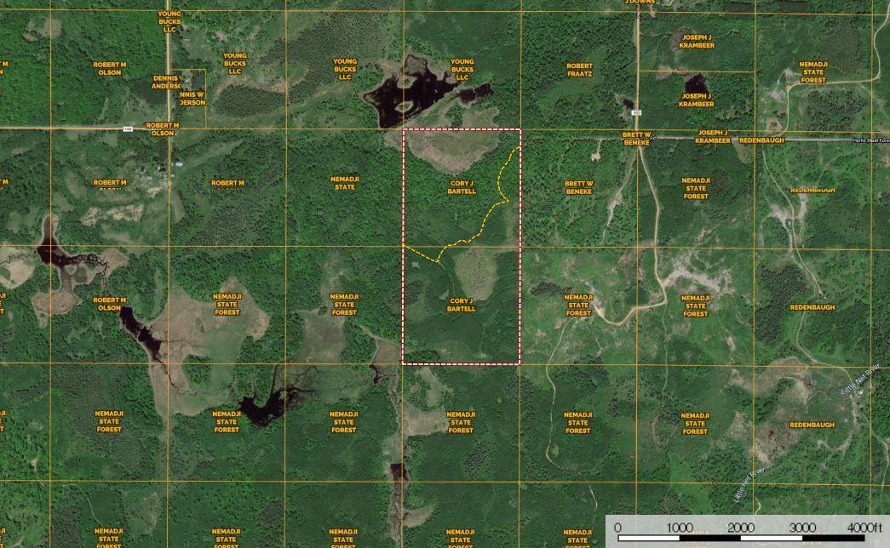Click the ROBERT FRAATZ parcel label
Image resolution: width=890 pixels, height=548 pixels.
579,70
